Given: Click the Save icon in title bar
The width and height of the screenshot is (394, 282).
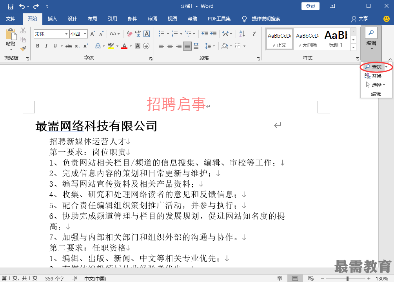Looking at the screenshot, I should tap(10, 7).
